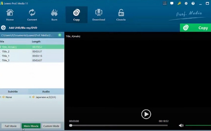Start copying with the green Copy button

point(195,28)
